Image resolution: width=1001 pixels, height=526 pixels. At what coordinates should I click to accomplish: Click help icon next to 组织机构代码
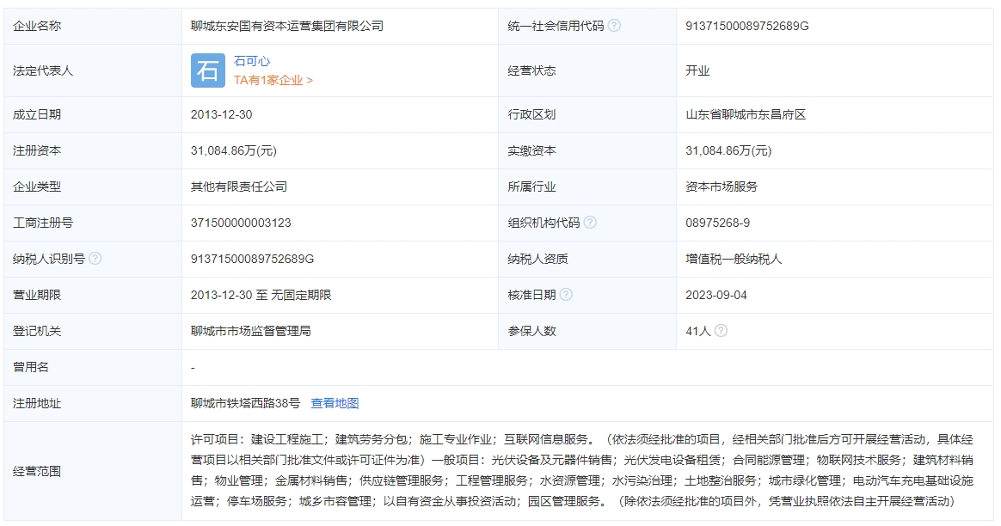click(x=590, y=222)
